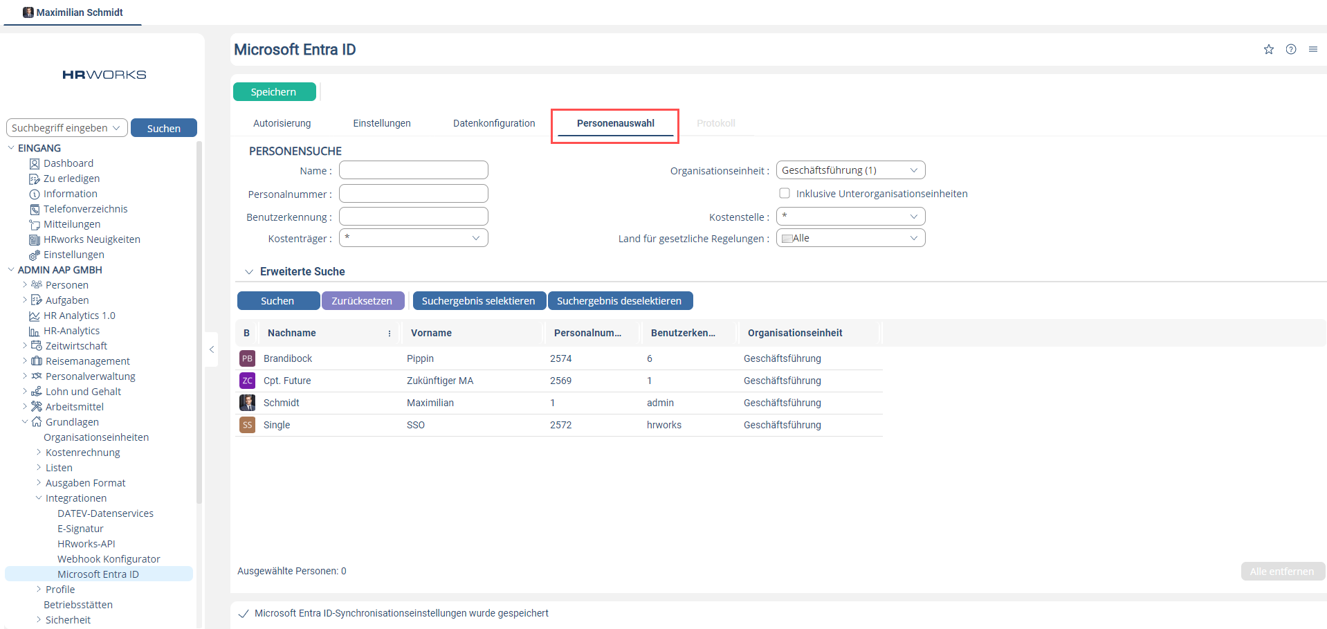Click the Dashboard icon in sidebar
The width and height of the screenshot is (1327, 629).
point(35,163)
